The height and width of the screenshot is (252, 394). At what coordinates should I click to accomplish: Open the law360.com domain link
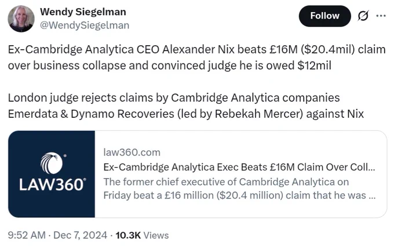132,152
